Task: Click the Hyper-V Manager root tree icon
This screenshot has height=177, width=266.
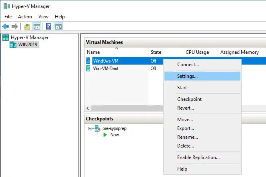Action: pyautogui.click(x=6, y=37)
